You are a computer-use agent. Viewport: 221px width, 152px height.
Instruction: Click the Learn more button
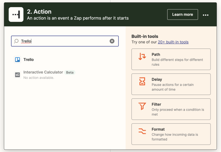(x=182, y=14)
